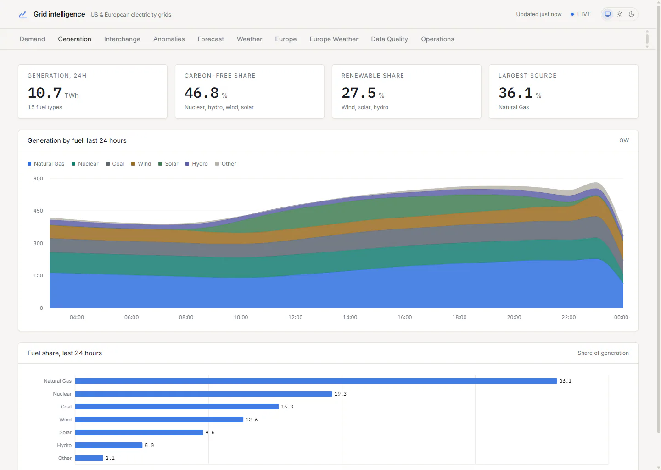Open the Data Quality tab
Screen dimensions: 661x470
point(390,39)
